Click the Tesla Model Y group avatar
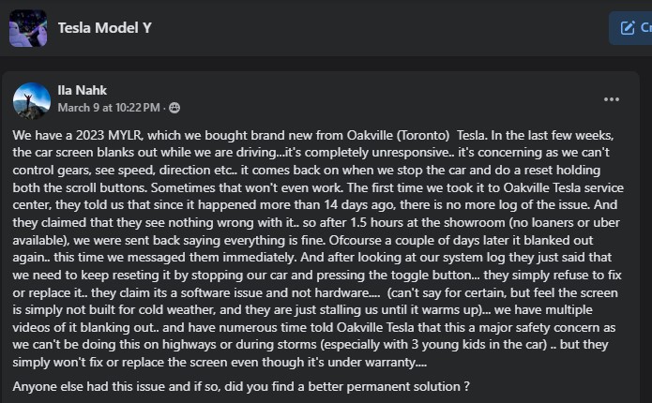 [x=28, y=28]
